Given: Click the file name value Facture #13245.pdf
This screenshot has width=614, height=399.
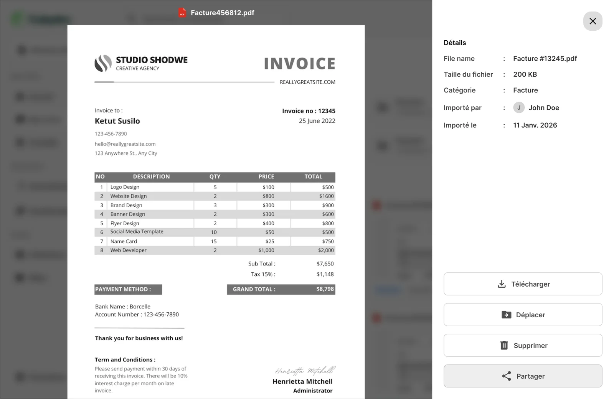Looking at the screenshot, I should pos(545,58).
